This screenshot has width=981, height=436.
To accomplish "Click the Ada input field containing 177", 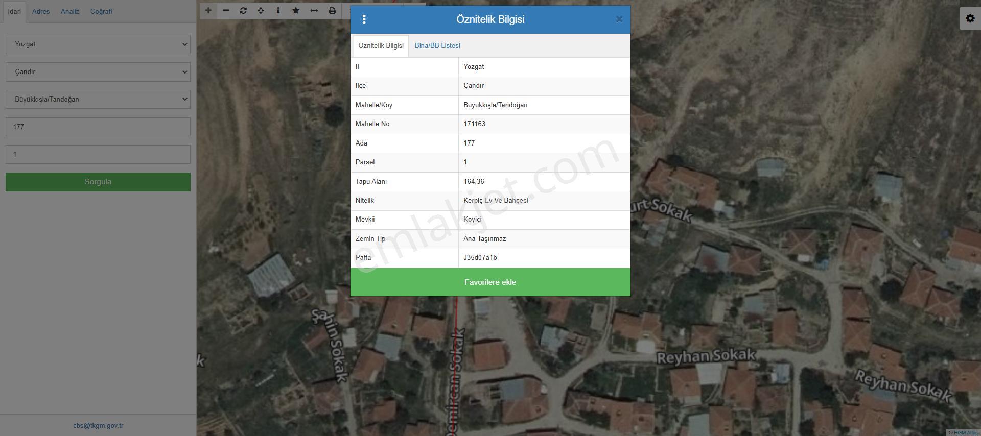I will coord(98,127).
